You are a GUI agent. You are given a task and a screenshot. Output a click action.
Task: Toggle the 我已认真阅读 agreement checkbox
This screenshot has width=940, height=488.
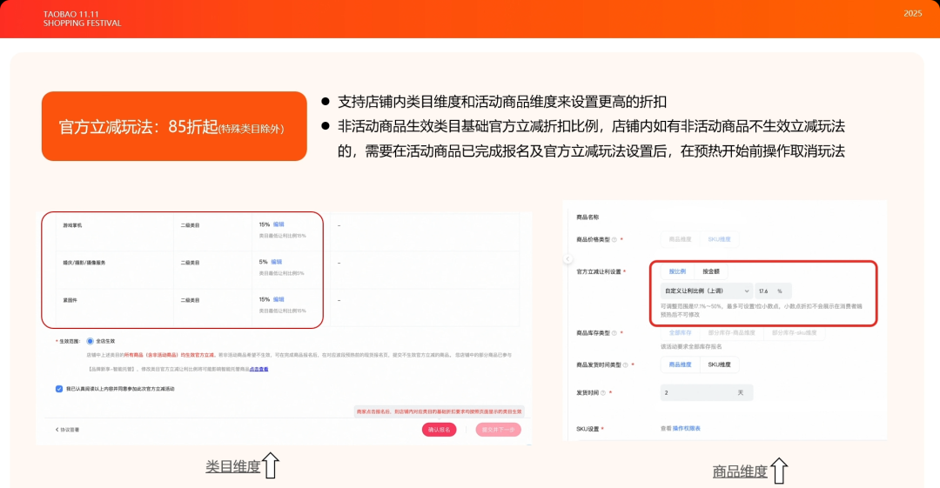coord(59,389)
